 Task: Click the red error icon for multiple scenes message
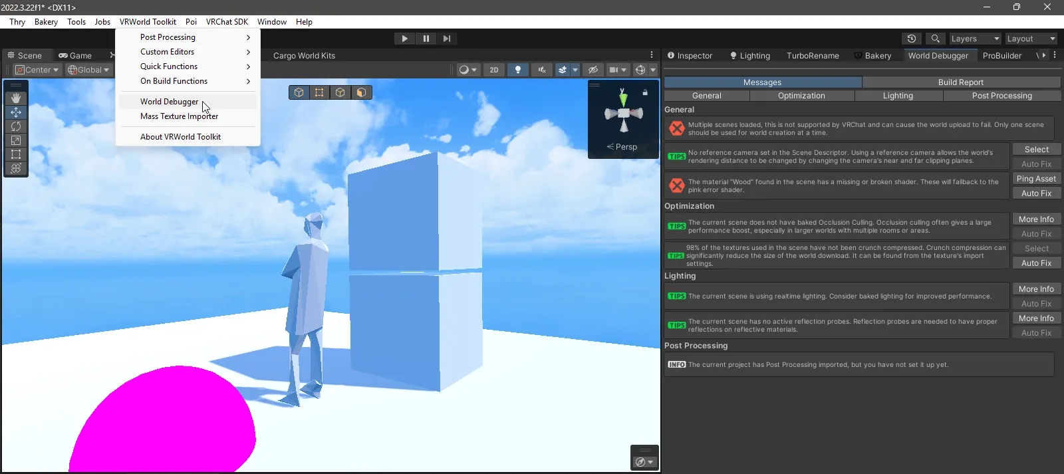(x=677, y=128)
